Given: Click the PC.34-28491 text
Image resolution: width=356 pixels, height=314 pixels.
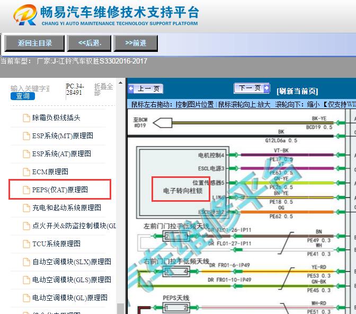Looking at the screenshot, I should coord(75,89).
